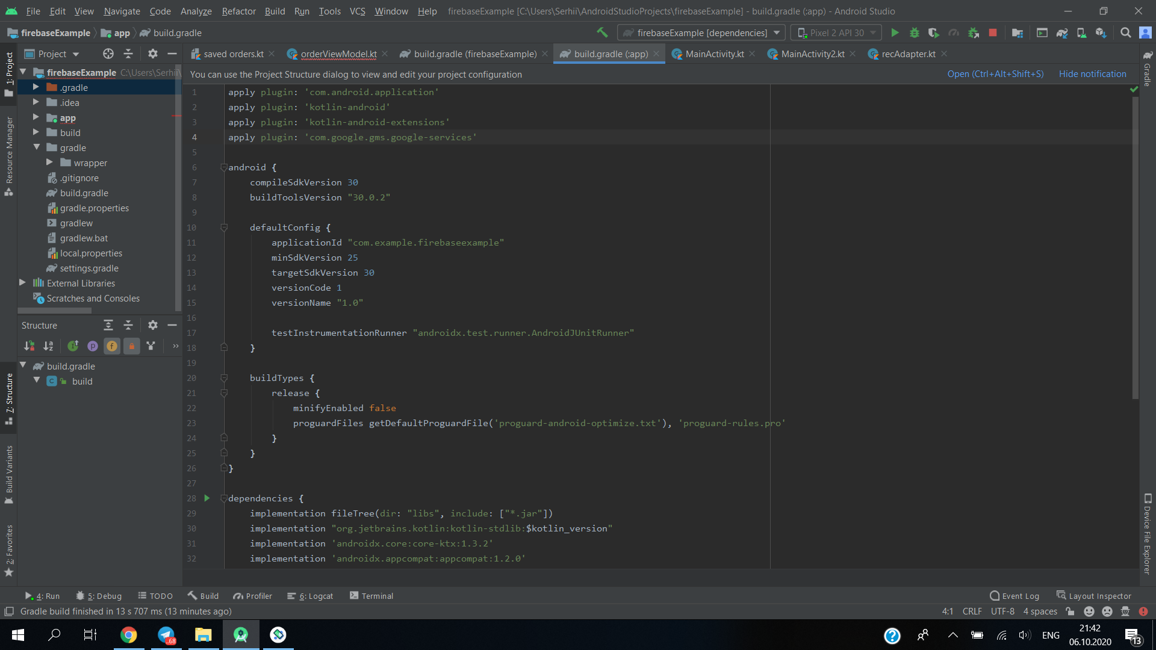The width and height of the screenshot is (1156, 650).
Task: Click the user account avatar icon
Action: [1145, 32]
